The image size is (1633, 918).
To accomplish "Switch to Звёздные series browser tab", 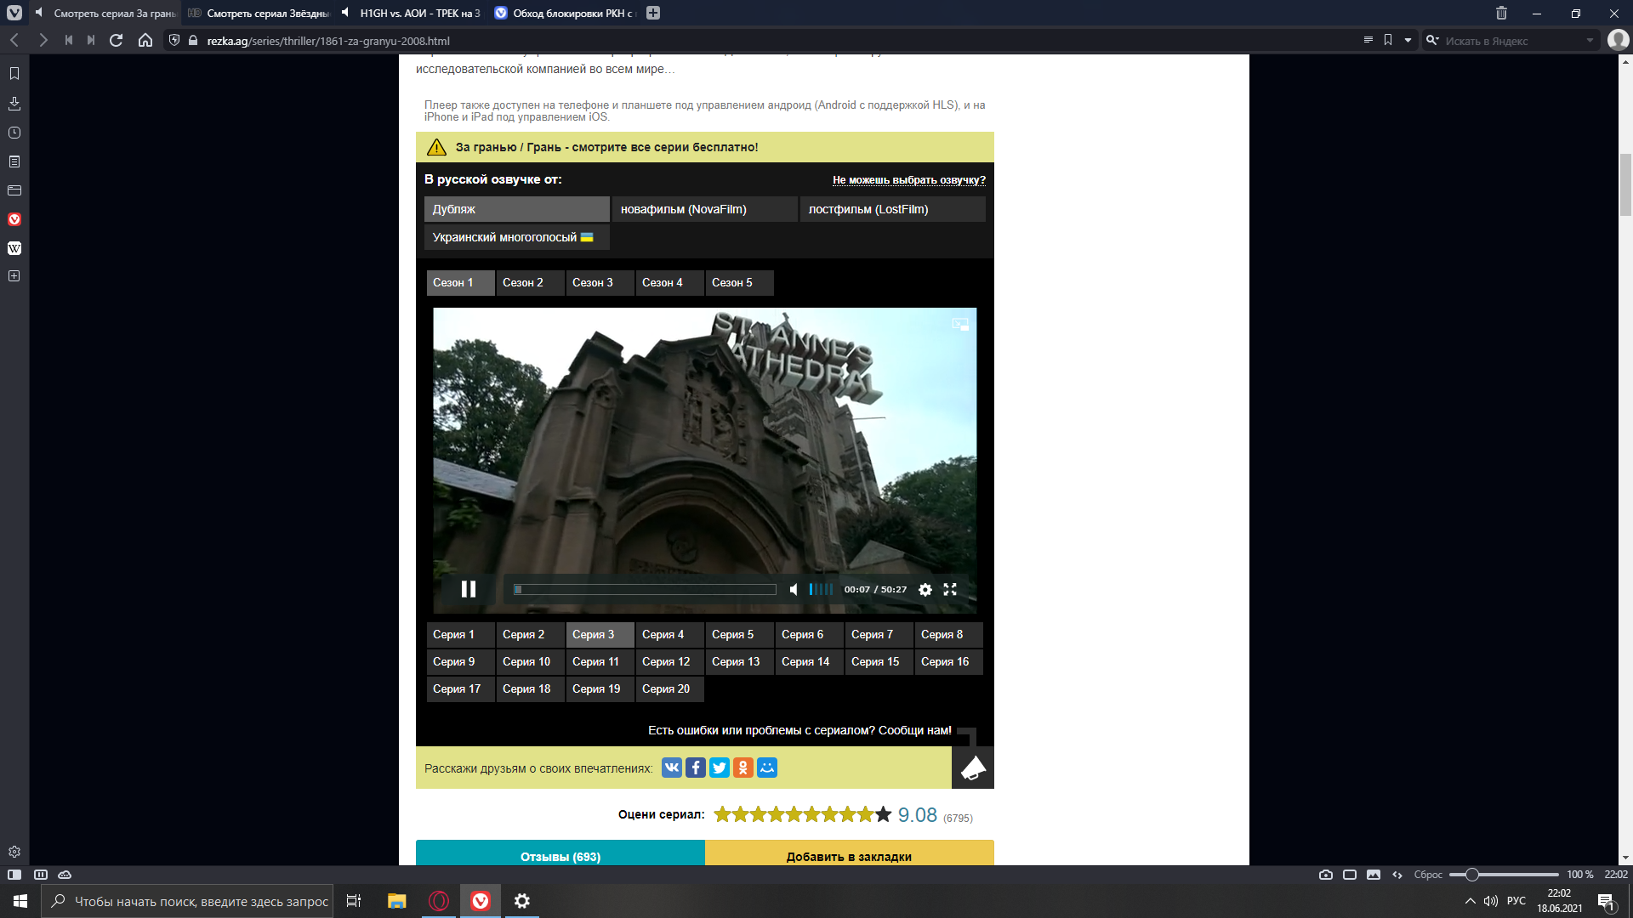I will 259,13.
